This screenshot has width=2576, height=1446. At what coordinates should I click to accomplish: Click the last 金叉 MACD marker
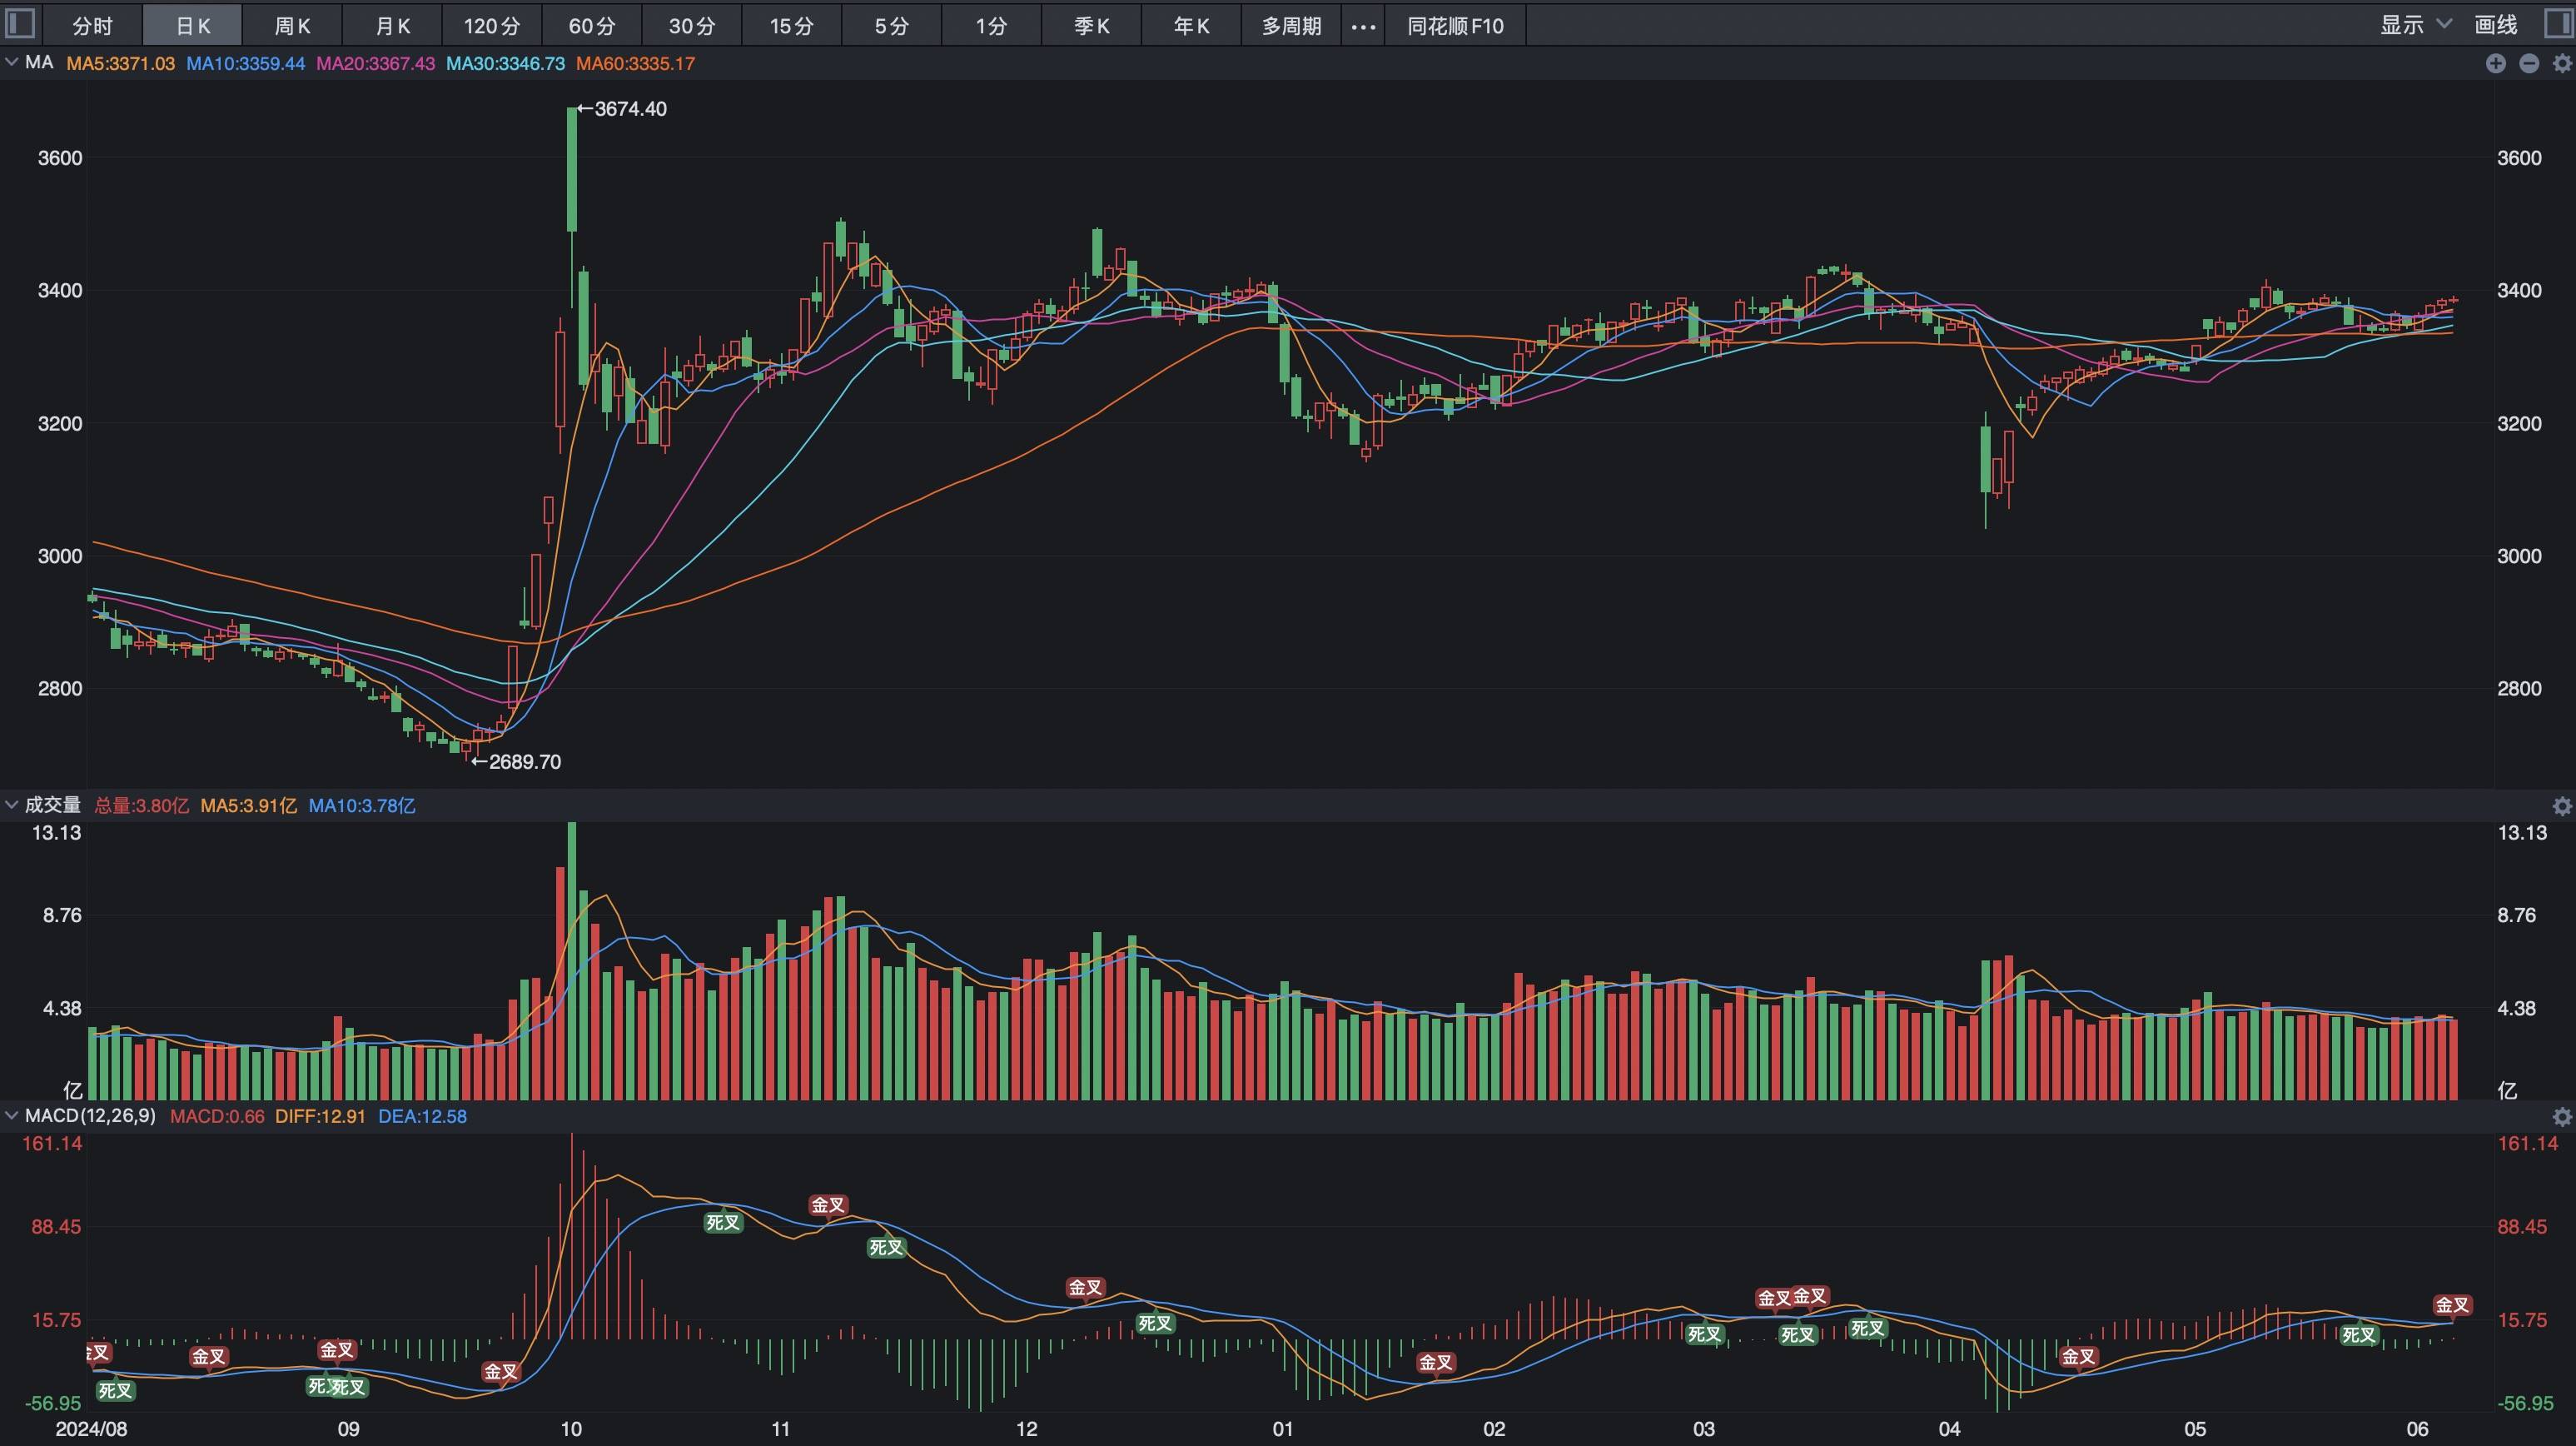[x=2452, y=1305]
